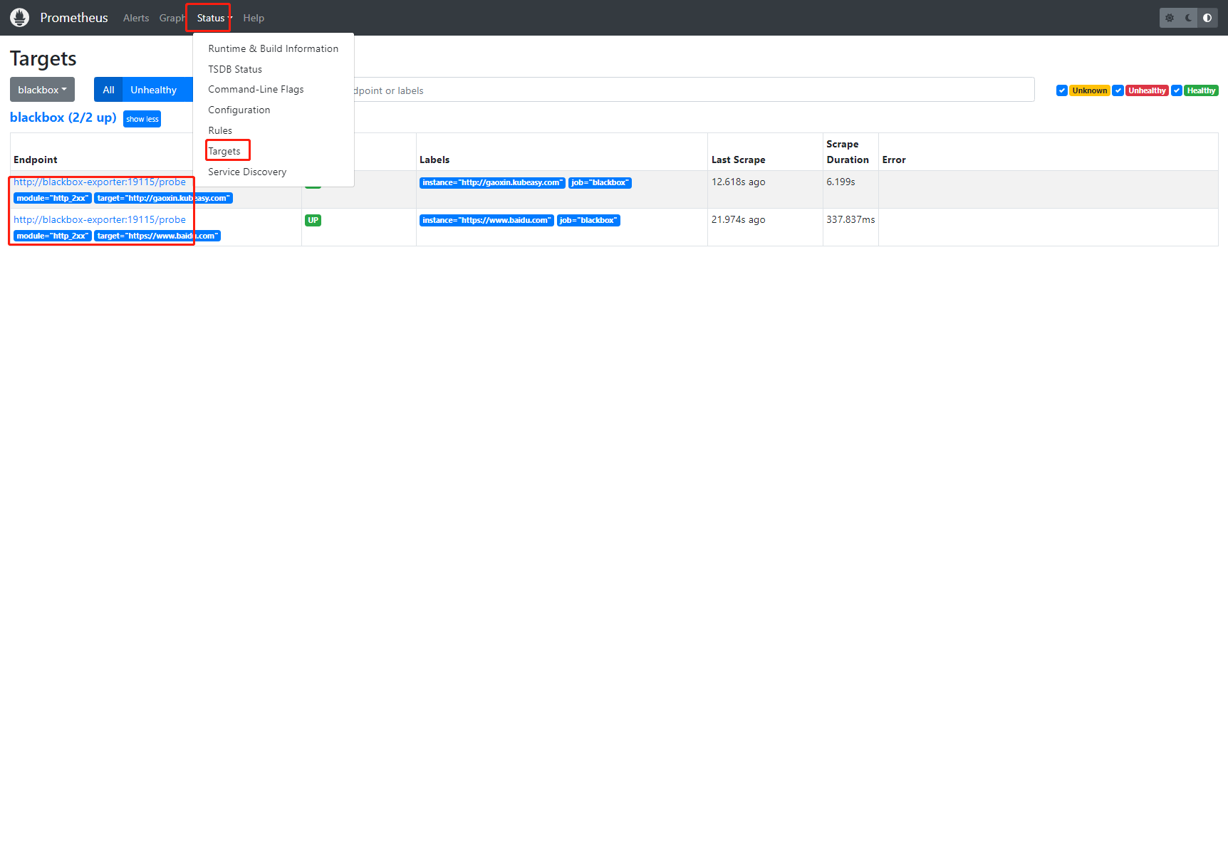
Task: Open the Help nav link
Action: pyautogui.click(x=254, y=18)
